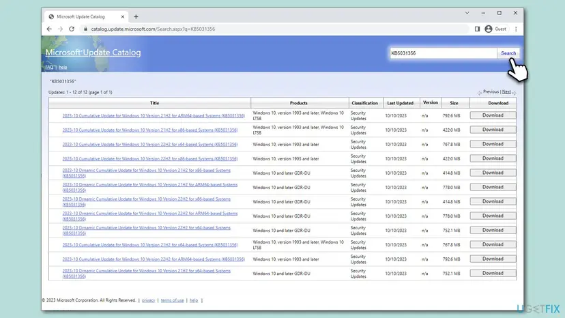565x318 pixels.
Task: Open the tab search chevron in the title bar
Action: pos(467,13)
